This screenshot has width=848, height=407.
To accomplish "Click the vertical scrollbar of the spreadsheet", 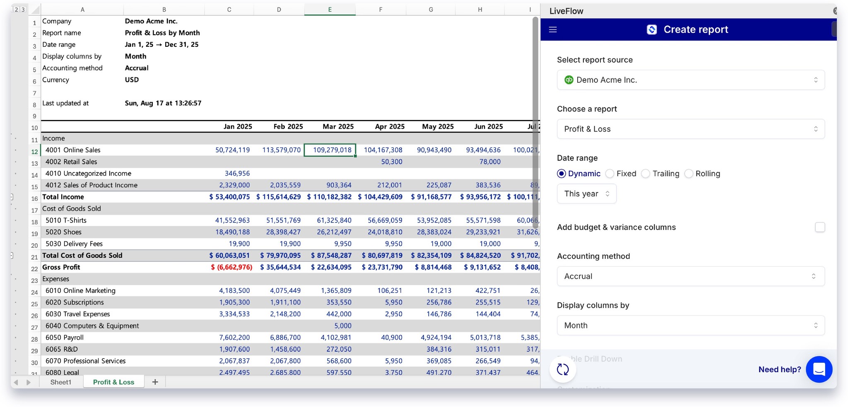I will pos(535,124).
